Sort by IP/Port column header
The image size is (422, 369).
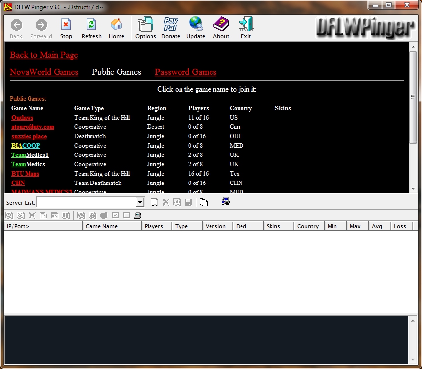(x=43, y=226)
